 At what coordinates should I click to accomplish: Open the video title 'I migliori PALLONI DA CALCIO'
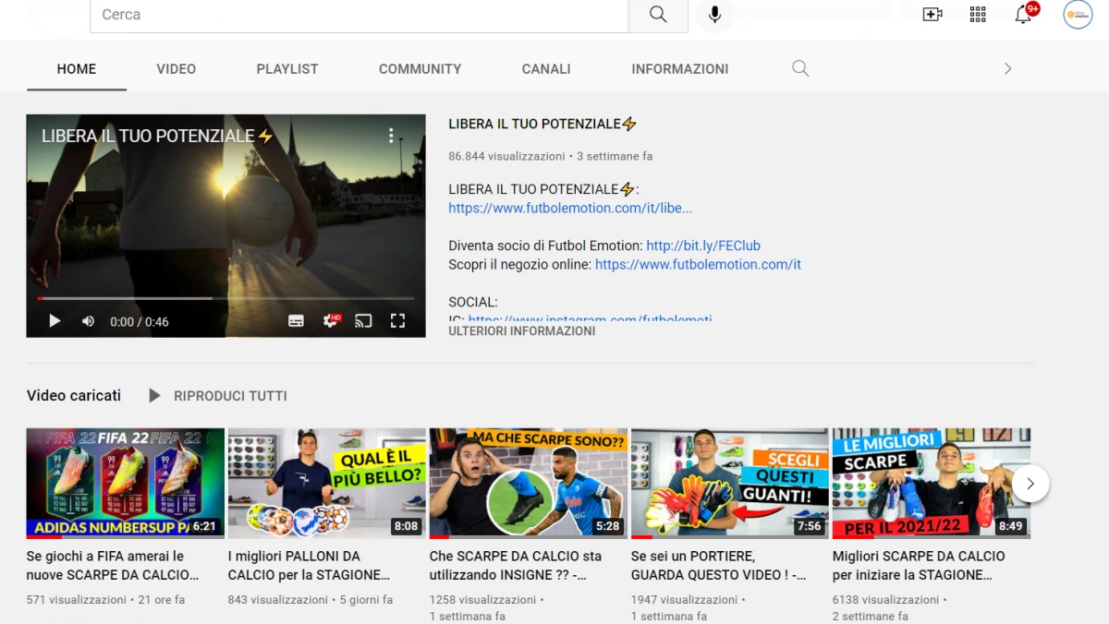[310, 565]
